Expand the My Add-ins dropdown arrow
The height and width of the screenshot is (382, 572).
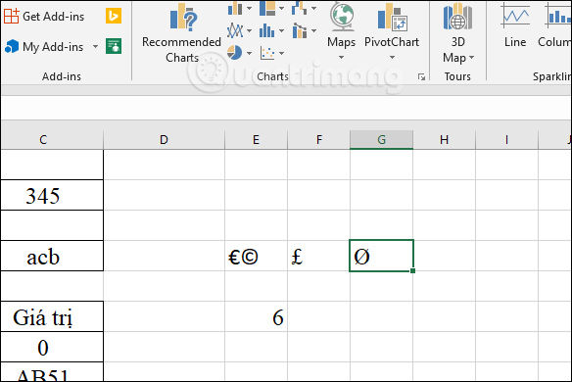(95, 47)
